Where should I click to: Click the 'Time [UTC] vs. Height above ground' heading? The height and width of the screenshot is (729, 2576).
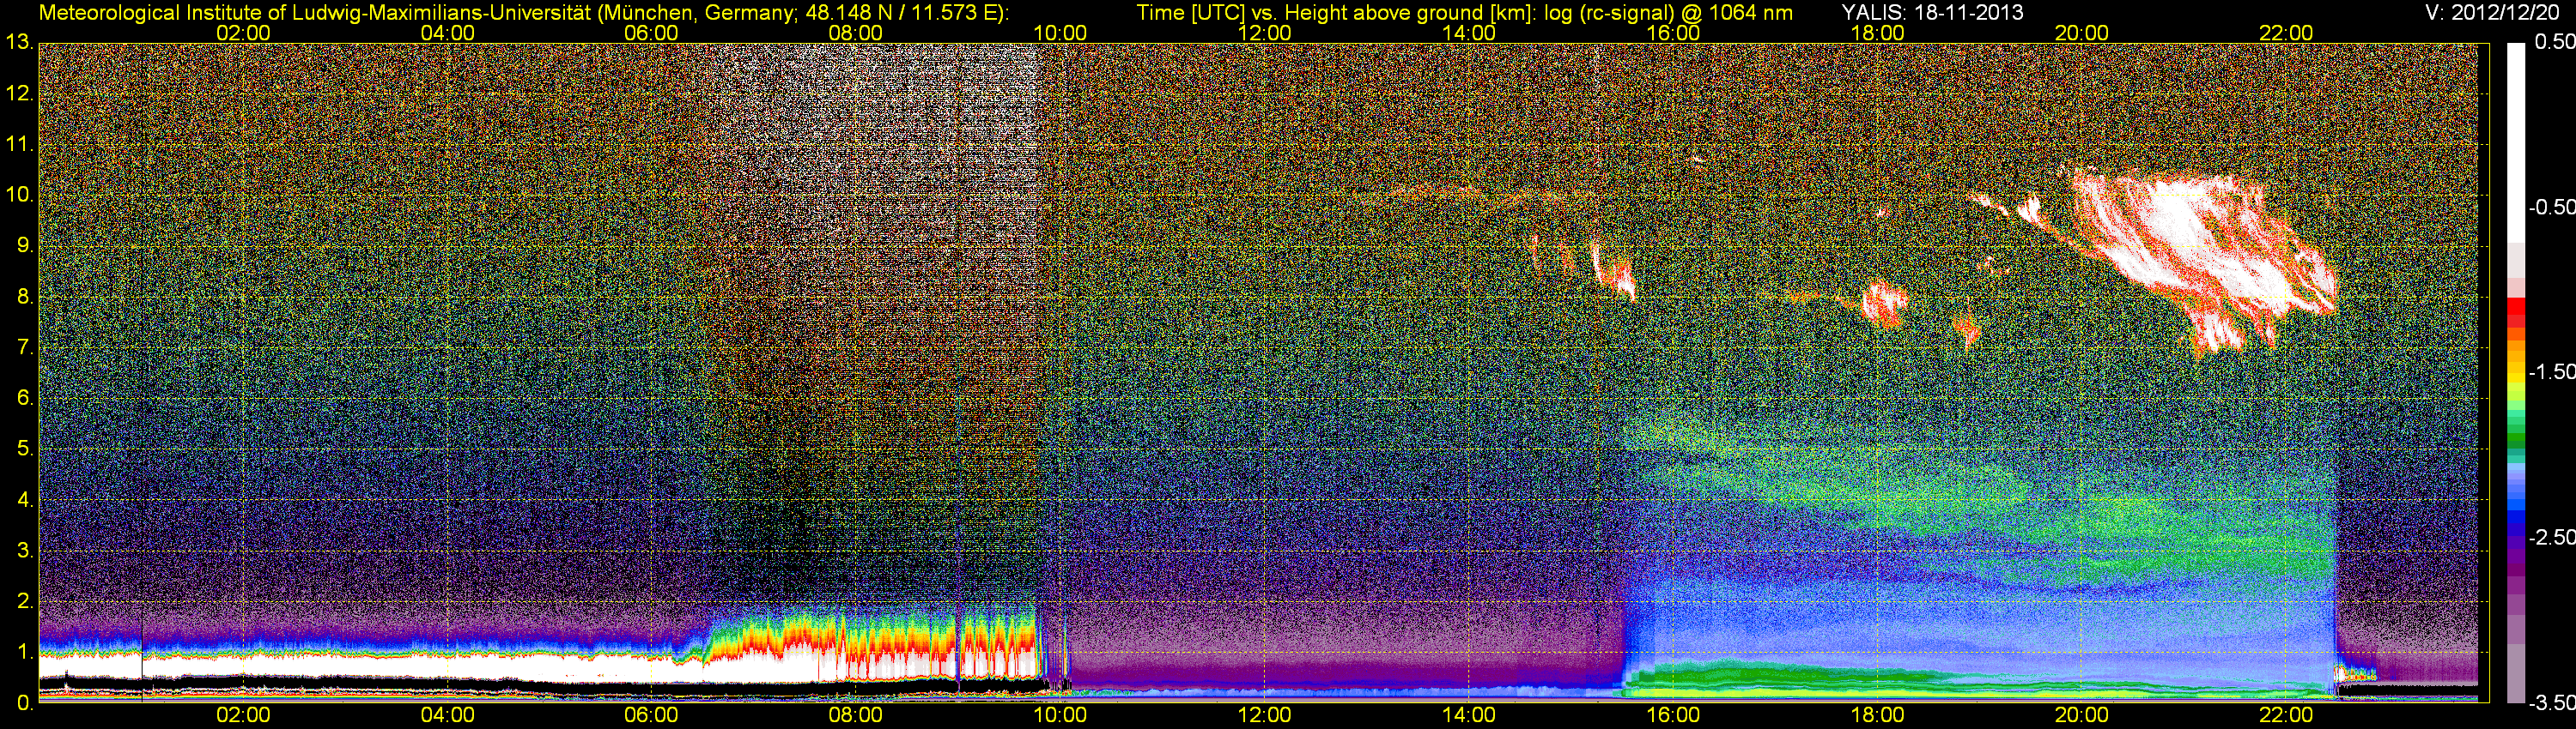coord(1464,13)
